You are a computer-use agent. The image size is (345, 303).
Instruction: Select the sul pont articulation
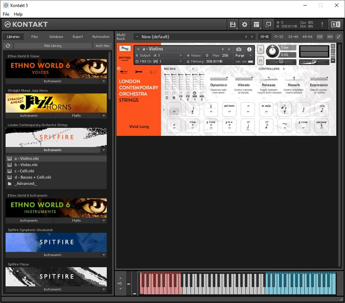(x=322, y=126)
